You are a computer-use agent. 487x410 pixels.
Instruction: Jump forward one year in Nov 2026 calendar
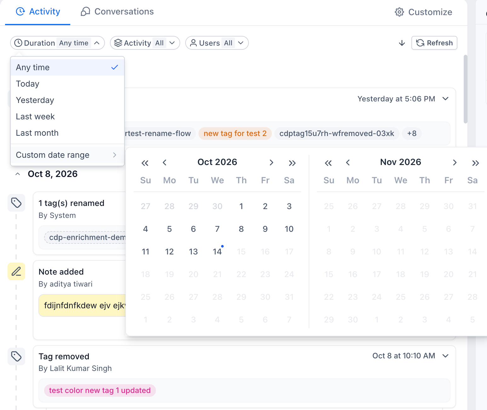476,163
